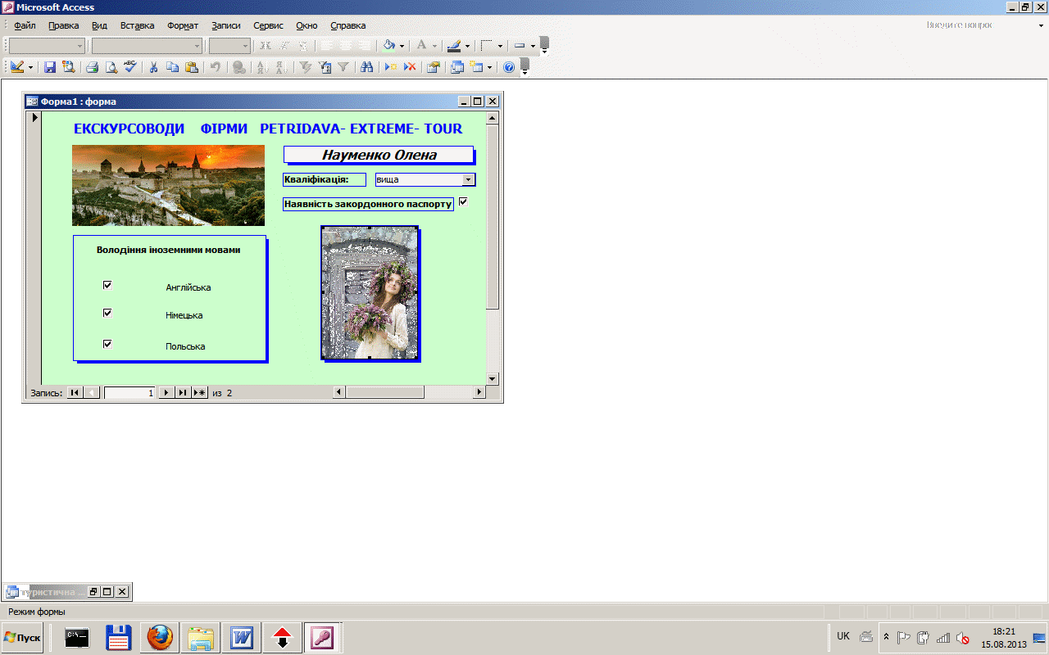The image size is (1049, 655).
Task: Click the Пуск start button
Action: coord(22,637)
